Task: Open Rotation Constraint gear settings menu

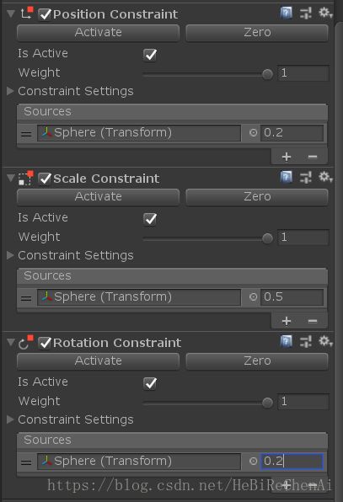Action: [x=325, y=341]
